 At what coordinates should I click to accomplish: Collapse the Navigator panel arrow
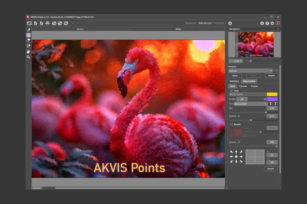click(x=278, y=29)
